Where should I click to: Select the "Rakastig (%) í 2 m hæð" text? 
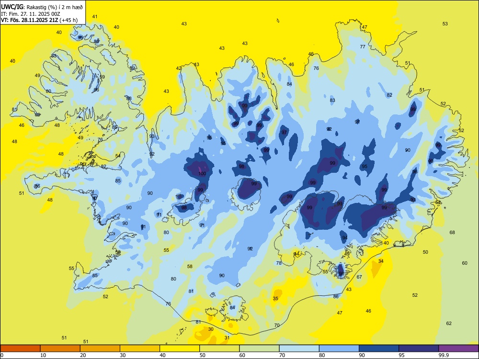tap(54, 7)
